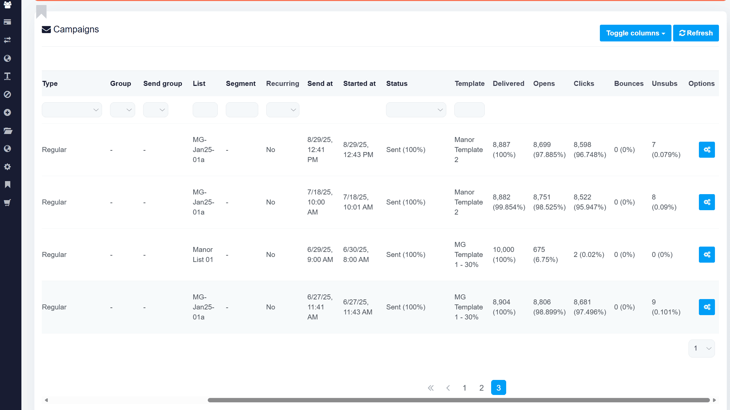This screenshot has height=410, width=730.
Task: Sort by the Delivered column header
Action: pyautogui.click(x=509, y=84)
